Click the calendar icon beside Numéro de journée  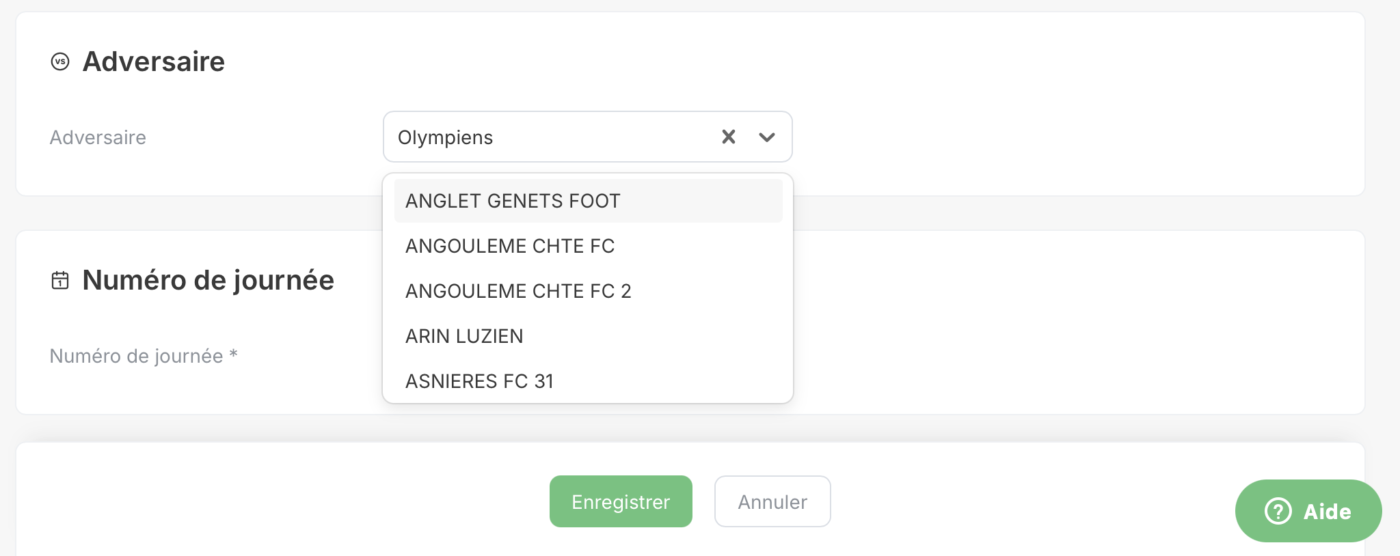tap(60, 280)
